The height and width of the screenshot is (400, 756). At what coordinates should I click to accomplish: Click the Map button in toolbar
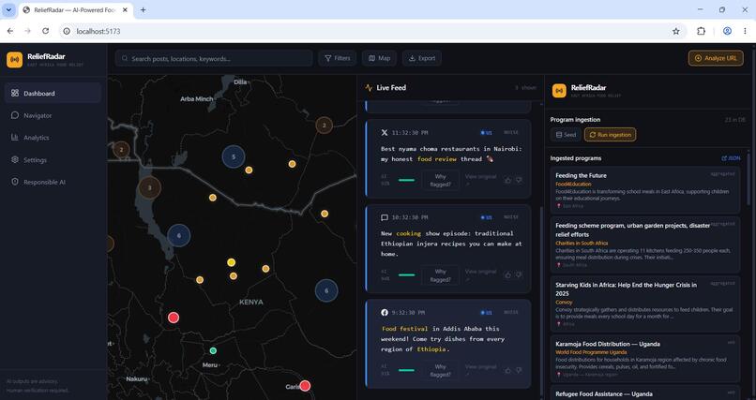tap(380, 58)
